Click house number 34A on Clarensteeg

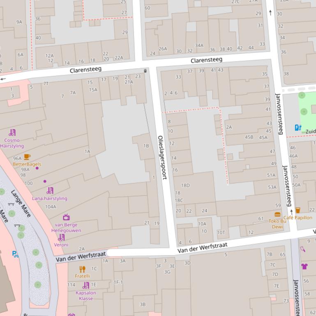pos(199,46)
